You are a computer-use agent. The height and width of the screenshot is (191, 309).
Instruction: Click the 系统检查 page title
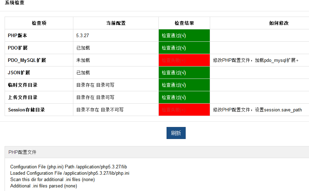pyautogui.click(x=15, y=3)
